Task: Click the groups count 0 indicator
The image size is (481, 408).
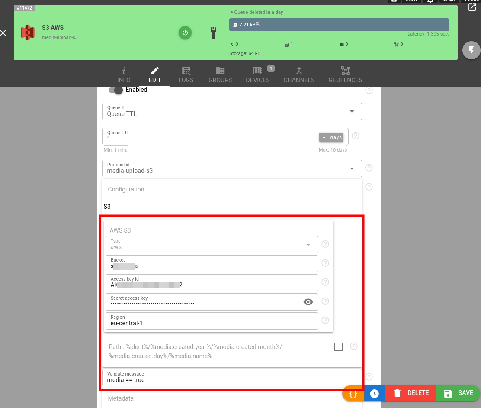Action: tap(343, 44)
